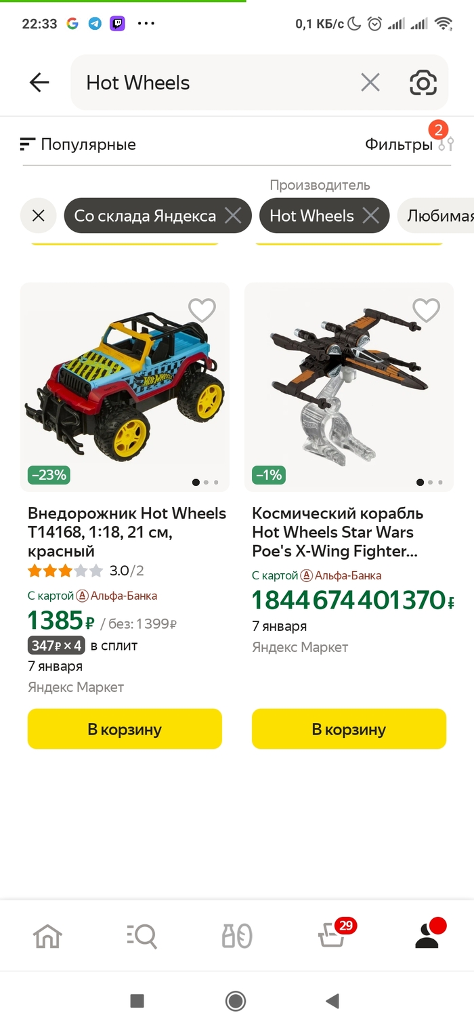
Task: Add the Внедорожник to cart
Action: point(125,729)
